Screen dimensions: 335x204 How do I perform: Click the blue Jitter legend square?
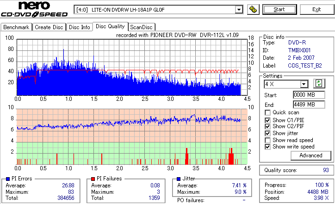(179, 179)
